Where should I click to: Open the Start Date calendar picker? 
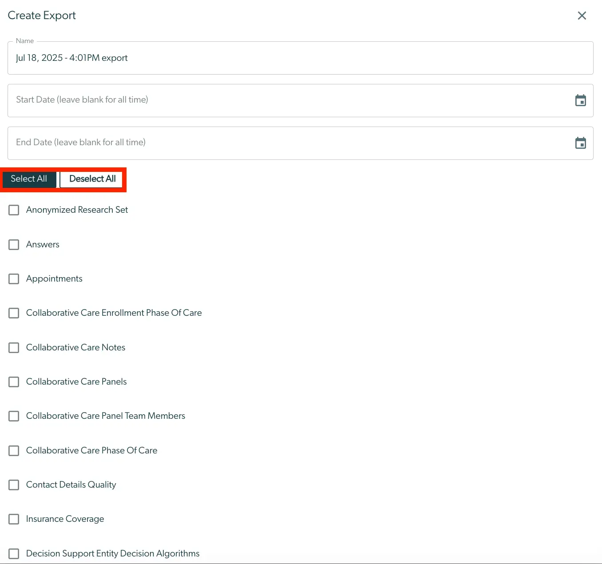coord(580,100)
